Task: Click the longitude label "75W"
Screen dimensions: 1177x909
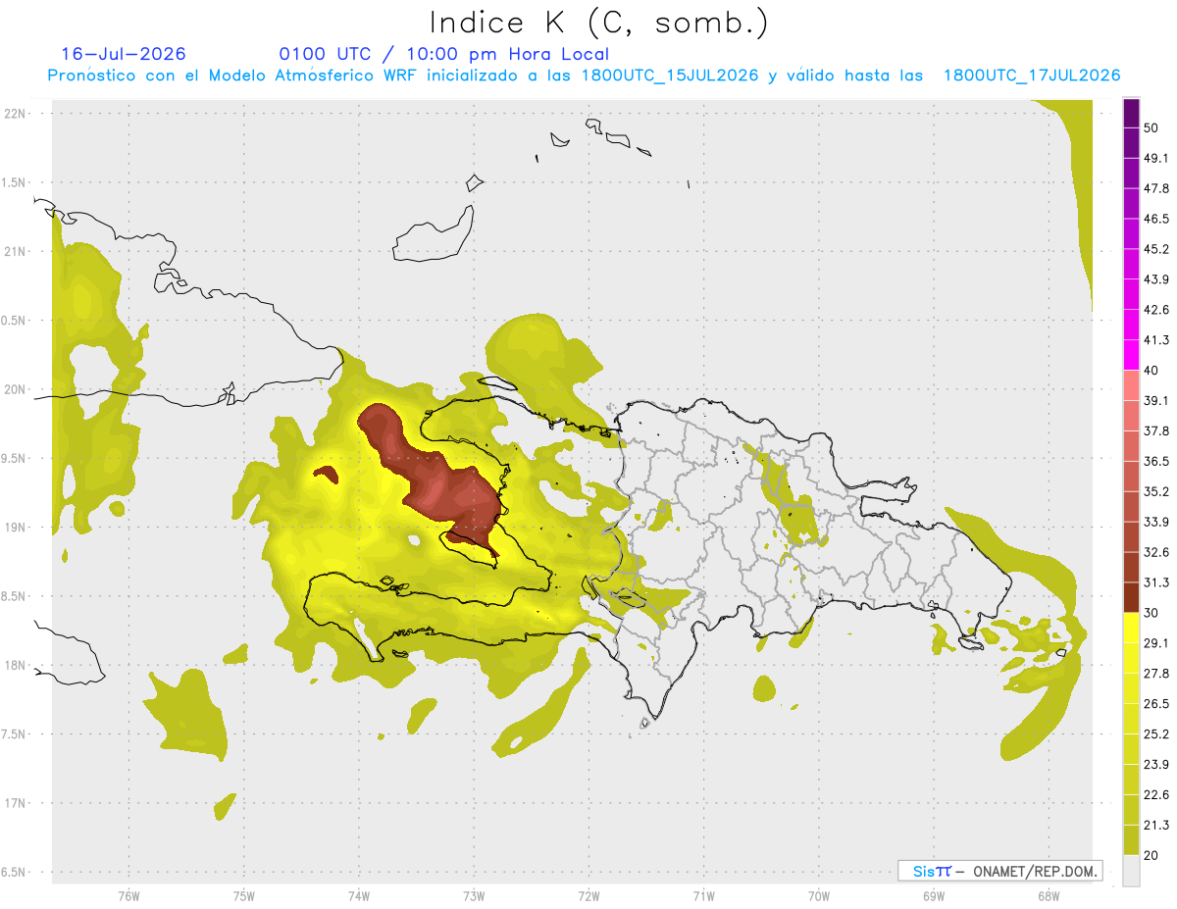Action: click(x=243, y=896)
